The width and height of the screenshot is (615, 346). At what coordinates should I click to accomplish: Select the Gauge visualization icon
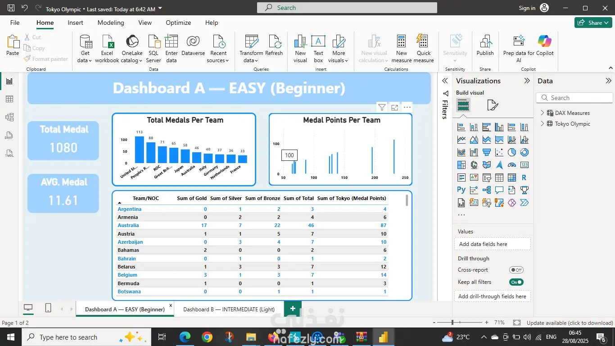pos(511,165)
